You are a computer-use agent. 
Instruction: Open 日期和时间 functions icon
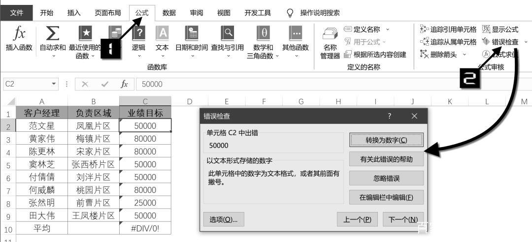(191, 33)
